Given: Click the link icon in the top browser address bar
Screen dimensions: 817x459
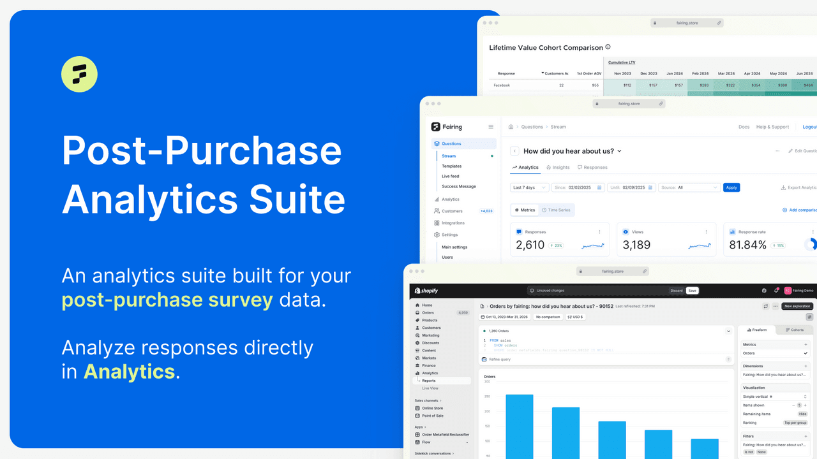Looking at the screenshot, I should pos(719,22).
